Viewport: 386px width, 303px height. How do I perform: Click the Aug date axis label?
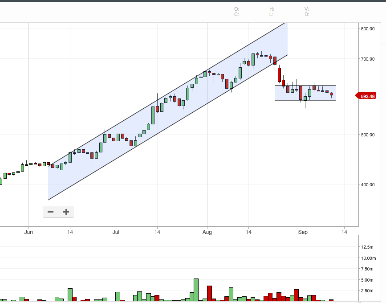click(207, 232)
